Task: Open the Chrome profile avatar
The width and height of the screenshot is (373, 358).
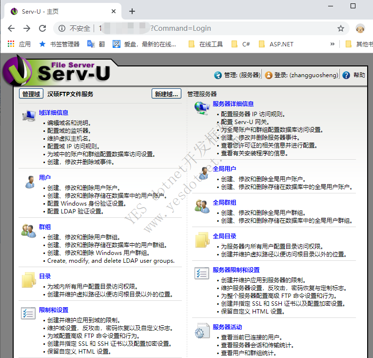Action: [360, 28]
